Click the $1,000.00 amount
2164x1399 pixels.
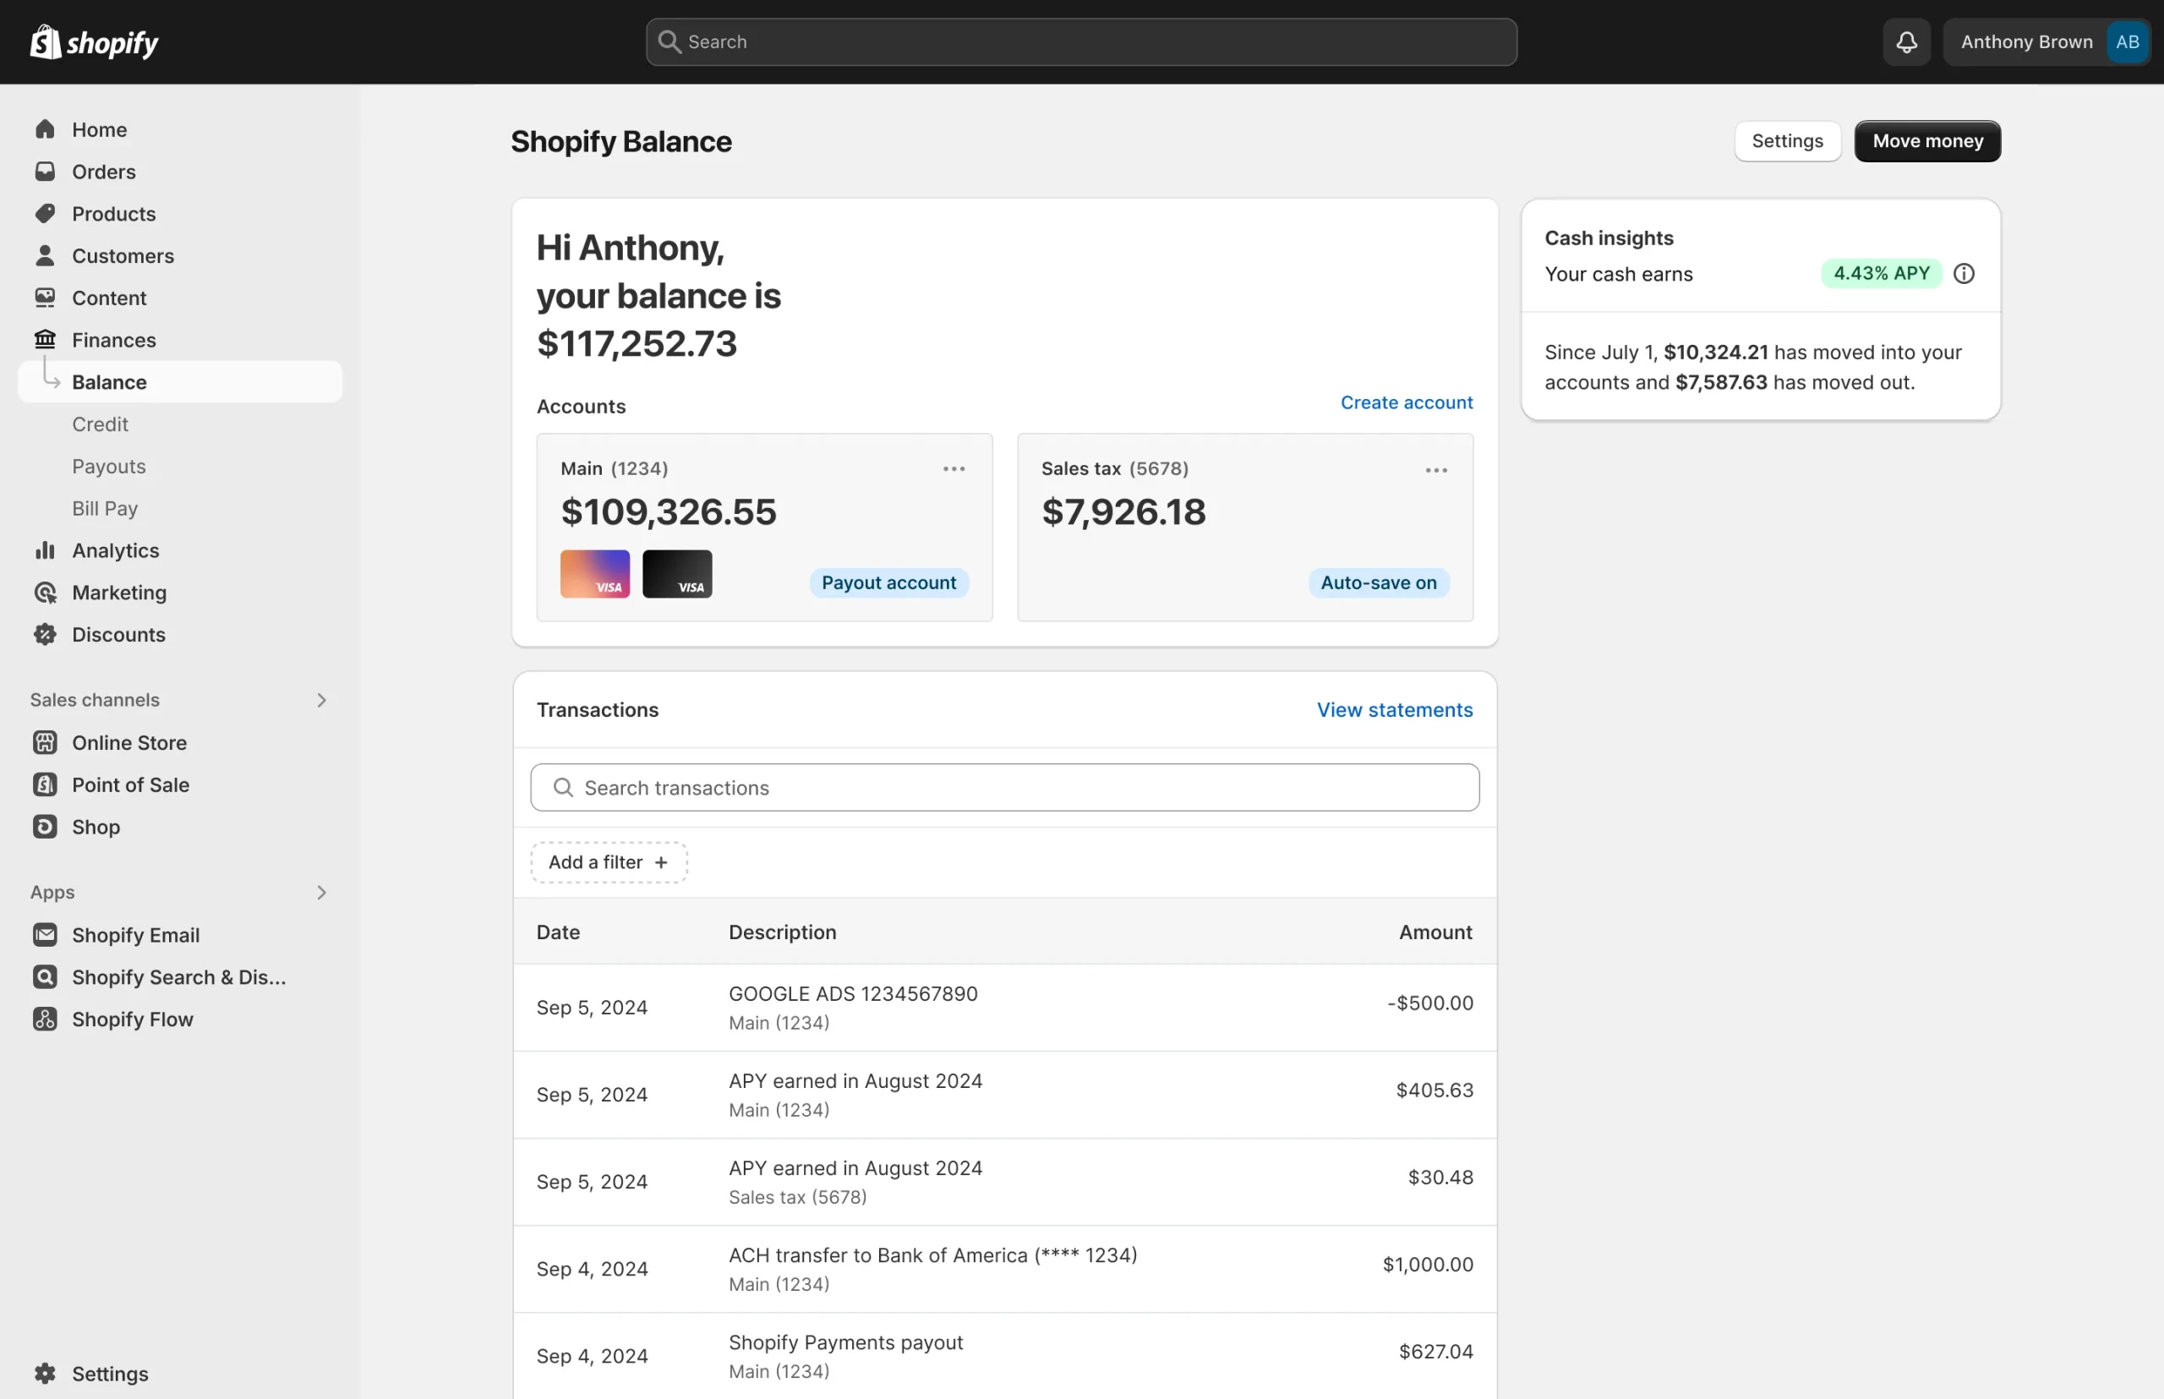[1427, 1264]
